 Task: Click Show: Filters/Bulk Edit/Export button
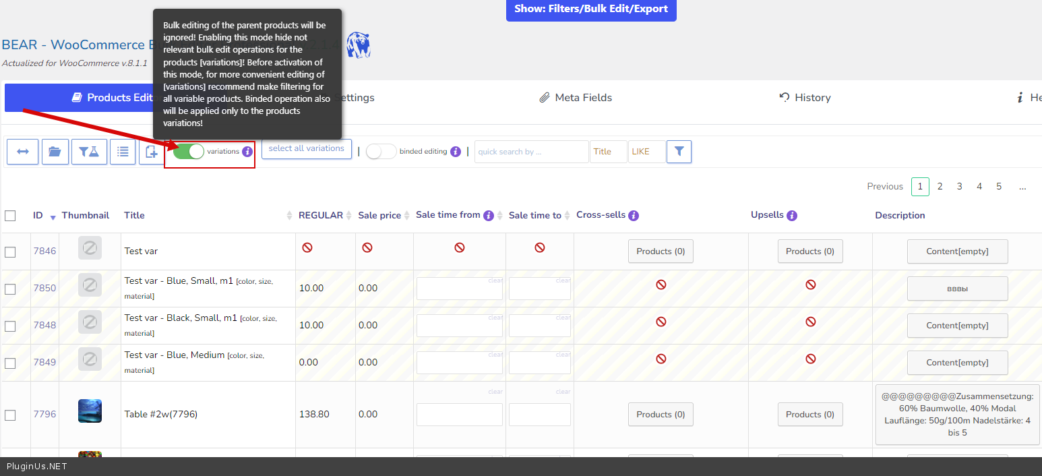tap(590, 9)
